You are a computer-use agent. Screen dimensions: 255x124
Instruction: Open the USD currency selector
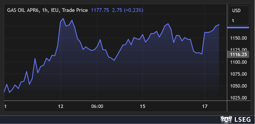pos(236,11)
